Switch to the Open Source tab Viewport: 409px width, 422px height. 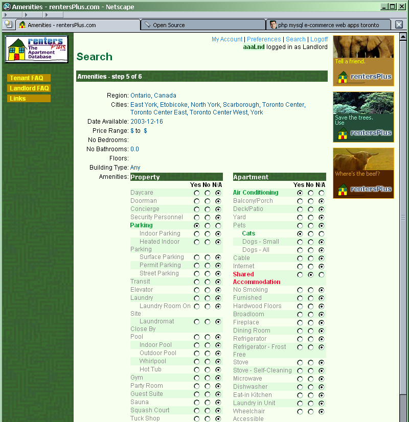(x=202, y=25)
